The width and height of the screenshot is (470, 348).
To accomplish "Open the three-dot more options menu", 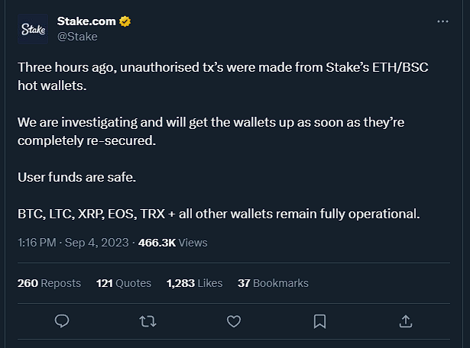I will click(x=442, y=21).
